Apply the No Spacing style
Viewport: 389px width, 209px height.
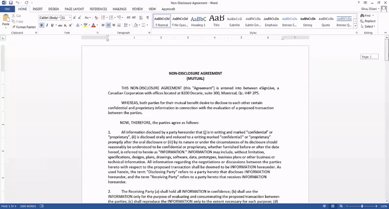180,21
